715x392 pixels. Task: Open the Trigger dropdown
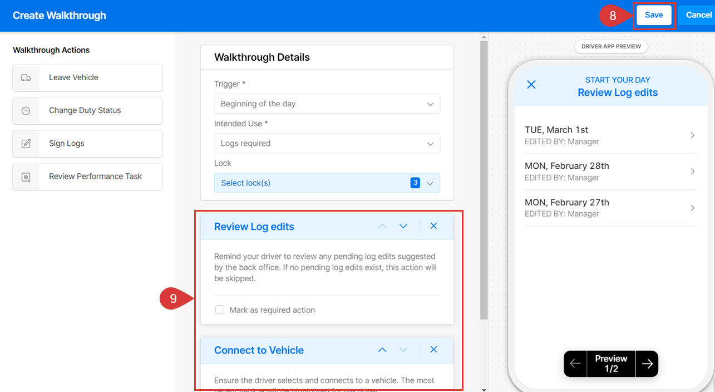(x=327, y=104)
